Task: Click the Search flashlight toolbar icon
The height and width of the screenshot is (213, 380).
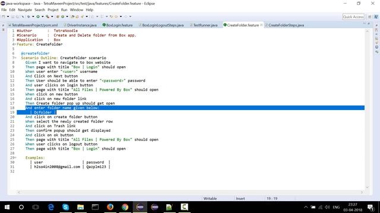Action: [x=82, y=17]
